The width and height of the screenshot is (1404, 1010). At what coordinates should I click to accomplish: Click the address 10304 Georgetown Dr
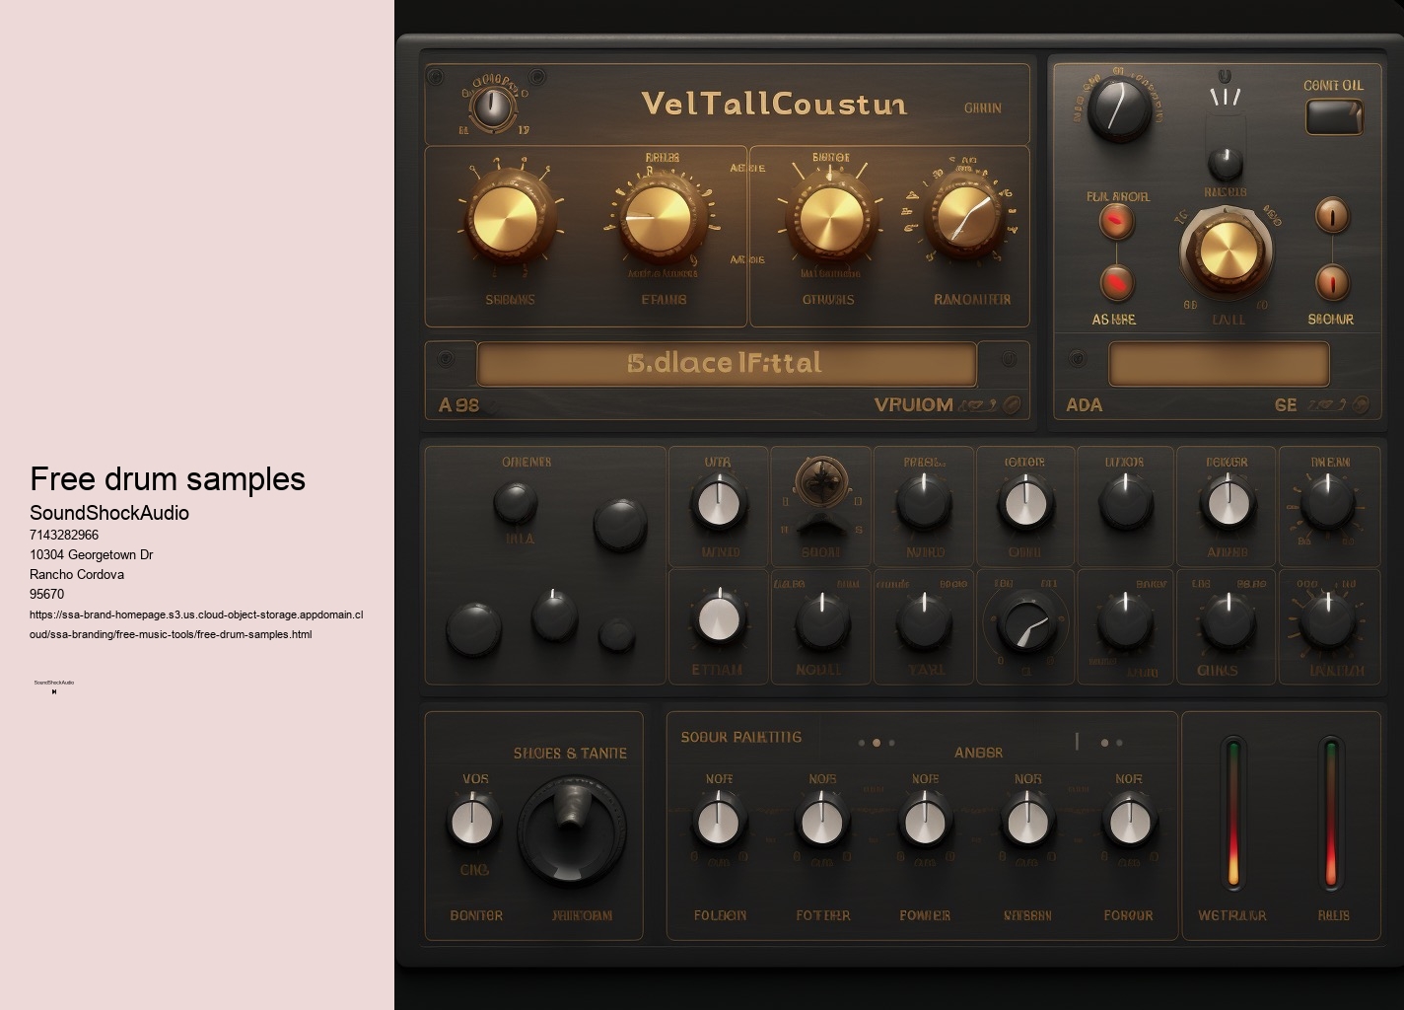[x=91, y=554]
